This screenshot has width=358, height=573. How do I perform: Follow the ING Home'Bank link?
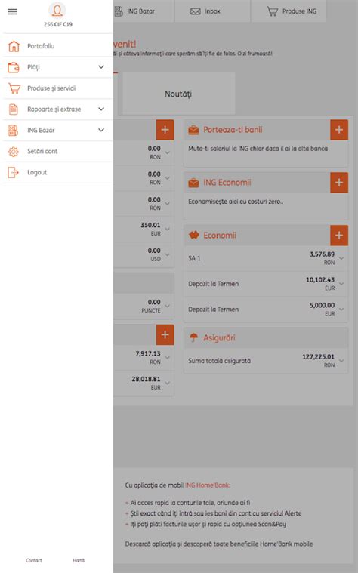(x=208, y=485)
